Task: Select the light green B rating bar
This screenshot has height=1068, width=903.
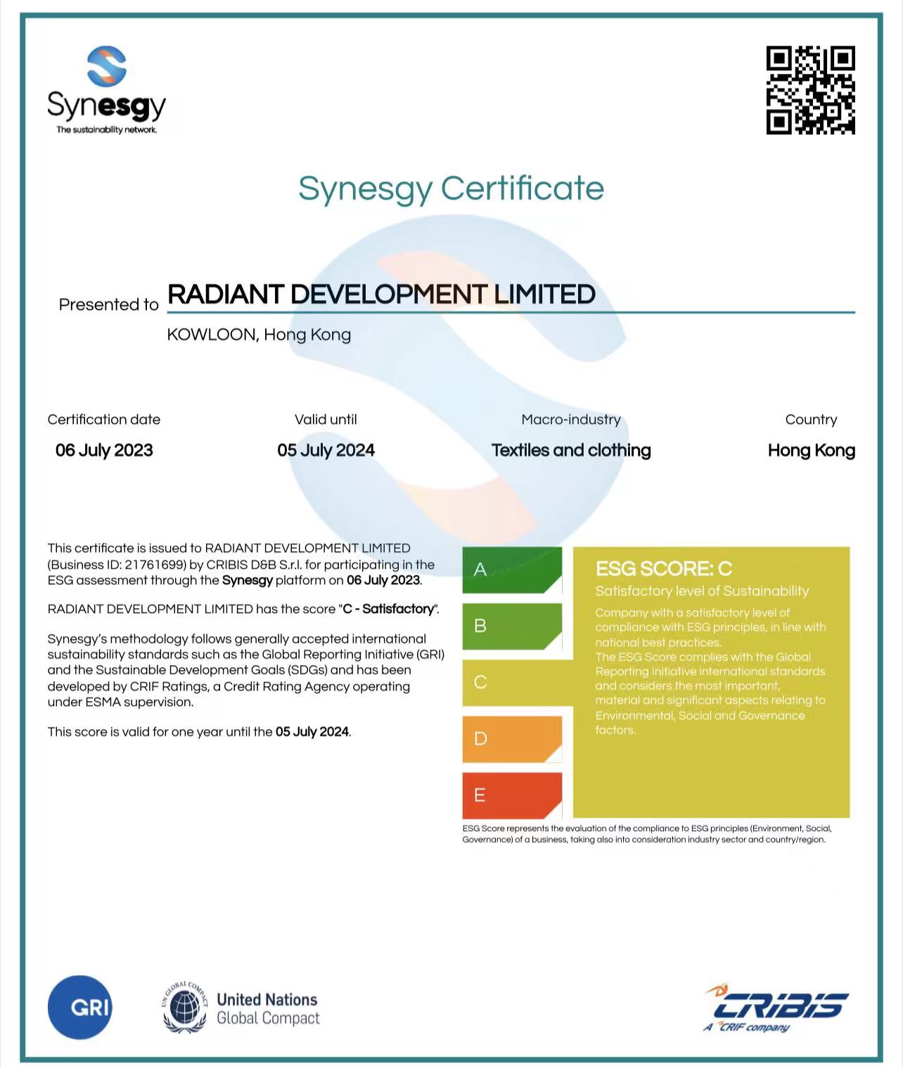Action: tap(512, 626)
